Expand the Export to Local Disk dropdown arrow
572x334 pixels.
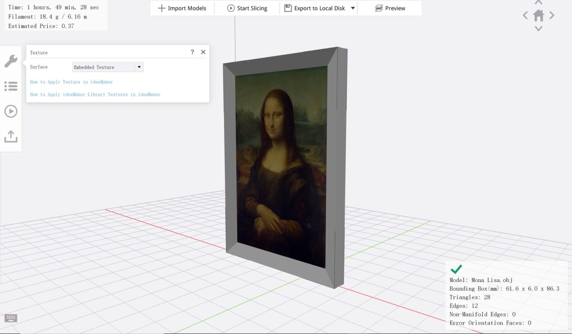(x=352, y=8)
